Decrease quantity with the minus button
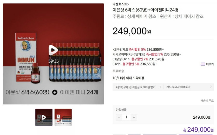 point(119,117)
